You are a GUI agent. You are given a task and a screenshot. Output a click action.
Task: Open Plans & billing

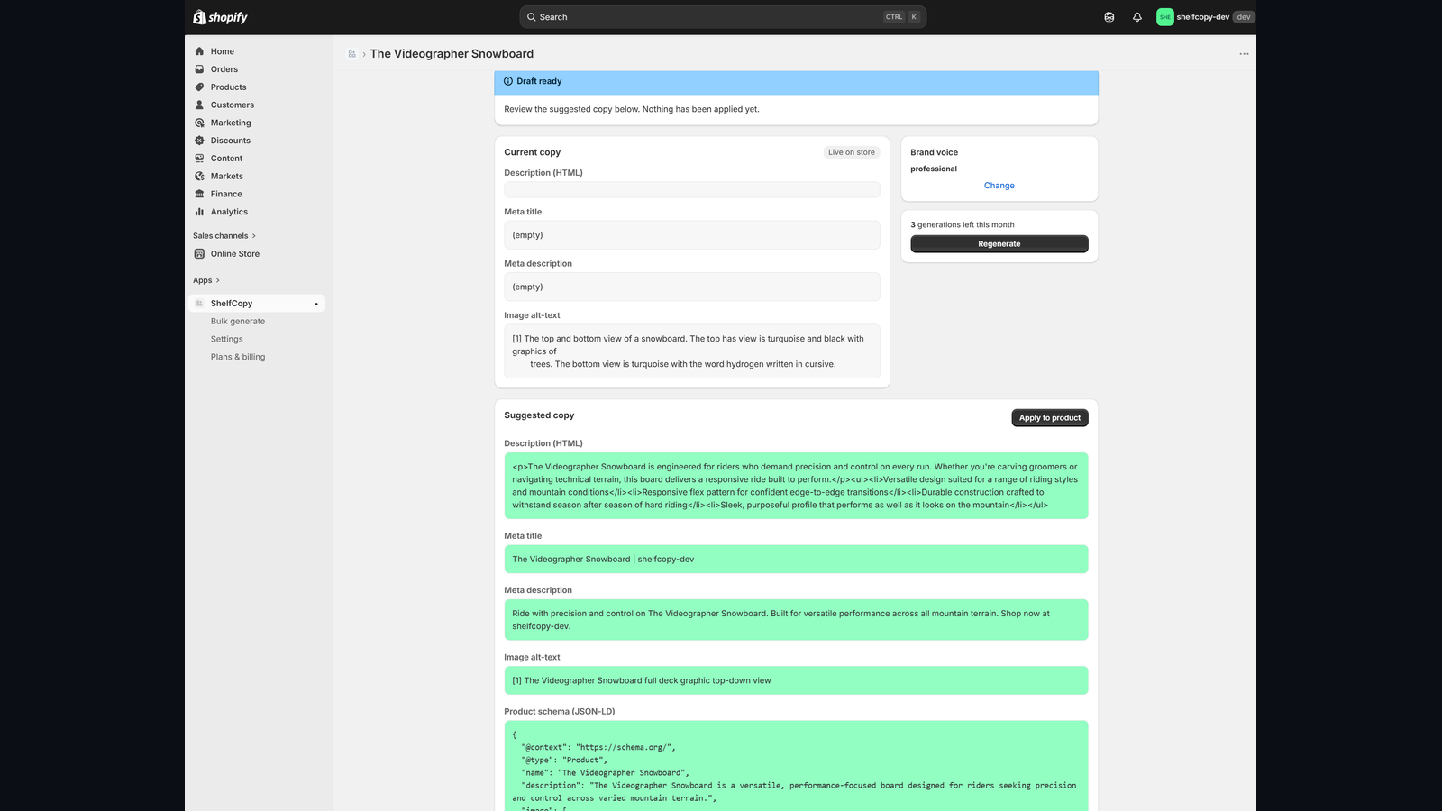(238, 357)
